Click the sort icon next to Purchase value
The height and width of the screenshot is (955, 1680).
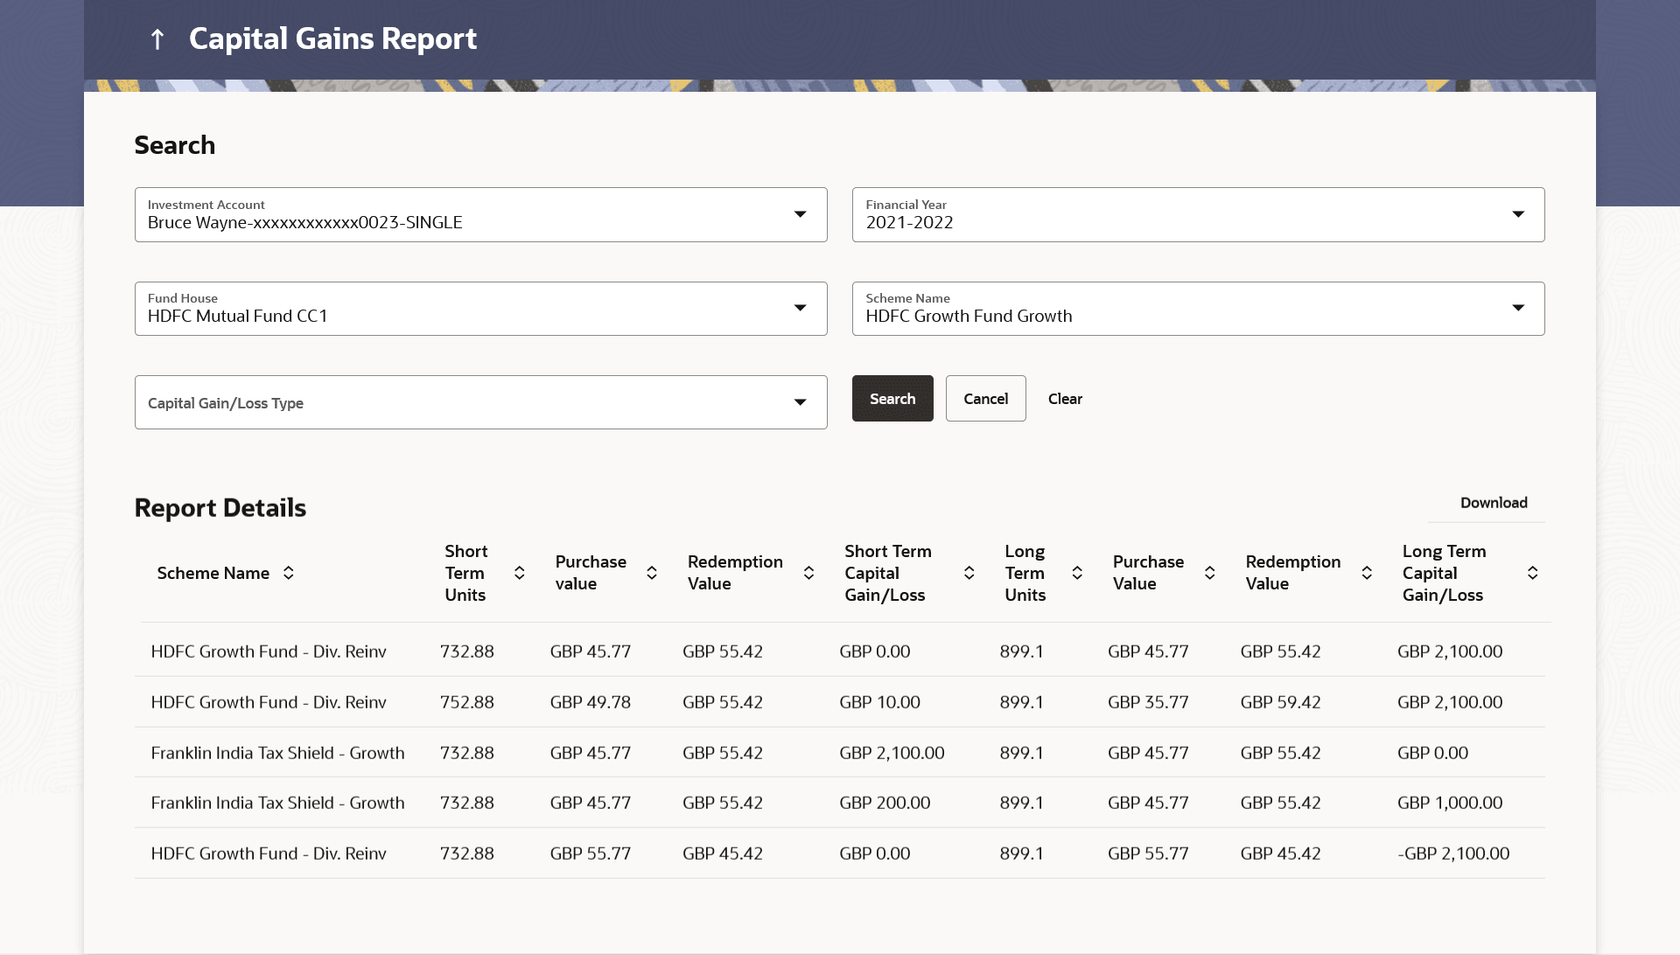tap(652, 573)
